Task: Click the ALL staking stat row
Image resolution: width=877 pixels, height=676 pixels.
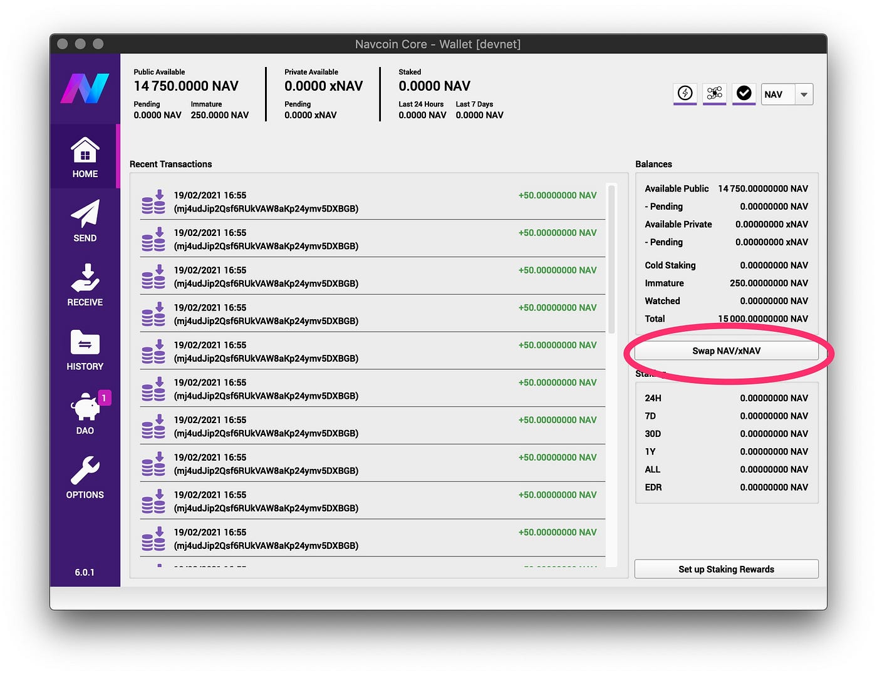Action: (x=727, y=469)
